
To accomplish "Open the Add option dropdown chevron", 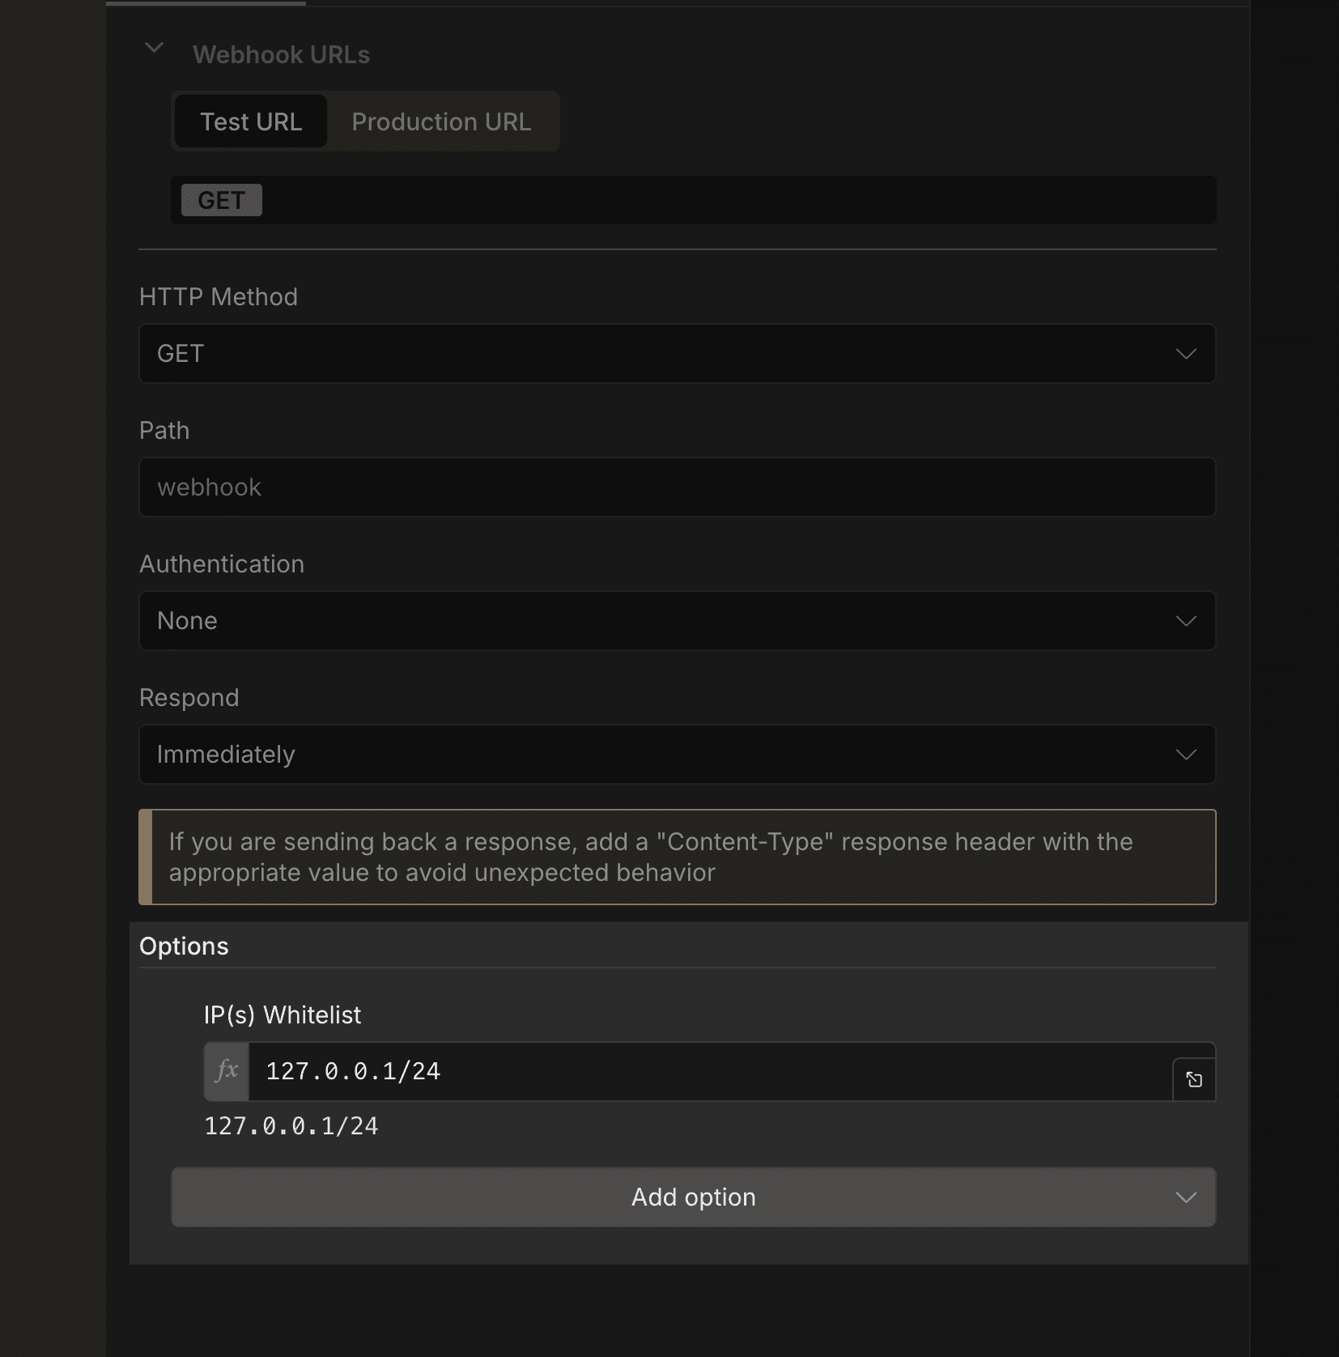I will pos(1185,1197).
